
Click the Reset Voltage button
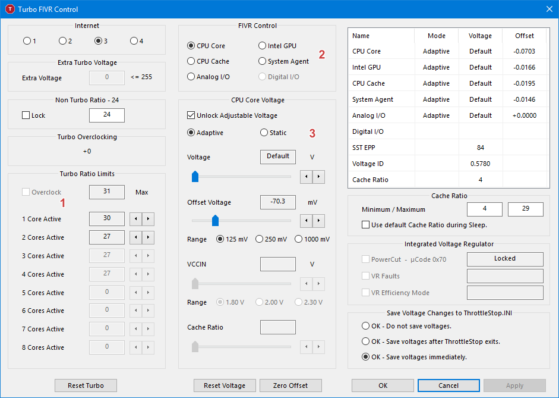tap(225, 386)
